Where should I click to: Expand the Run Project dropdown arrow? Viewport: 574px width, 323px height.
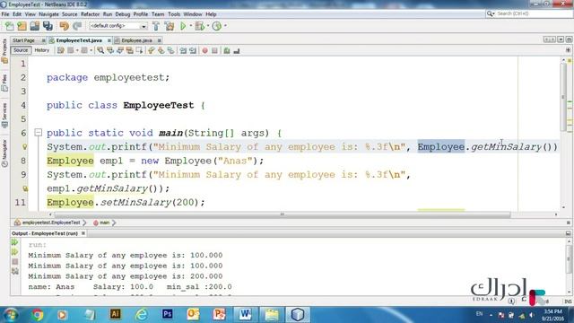(190, 26)
